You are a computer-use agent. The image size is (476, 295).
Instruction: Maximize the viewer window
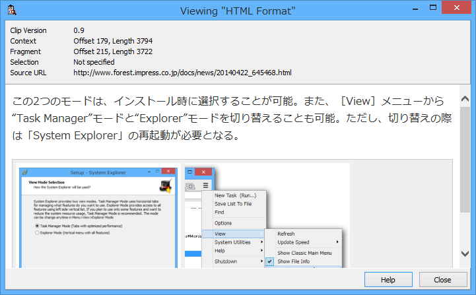pos(433,8)
